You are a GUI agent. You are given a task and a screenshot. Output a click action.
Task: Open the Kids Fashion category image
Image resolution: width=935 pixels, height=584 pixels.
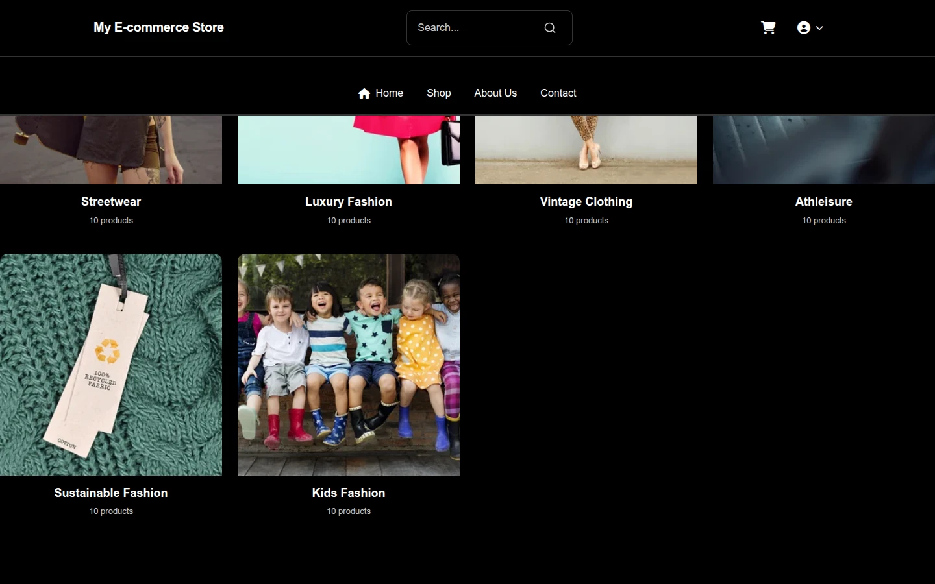click(349, 365)
